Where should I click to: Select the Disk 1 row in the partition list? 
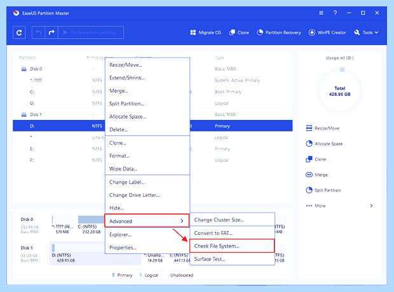[x=153, y=114]
